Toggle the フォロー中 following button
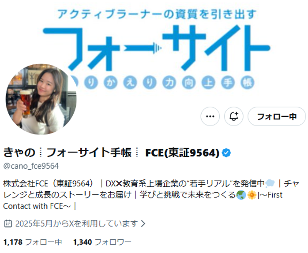Screen dimensions: 308x253 click(x=277, y=116)
